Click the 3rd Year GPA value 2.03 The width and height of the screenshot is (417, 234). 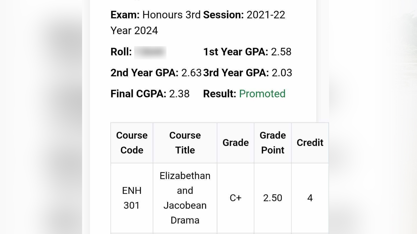click(282, 73)
